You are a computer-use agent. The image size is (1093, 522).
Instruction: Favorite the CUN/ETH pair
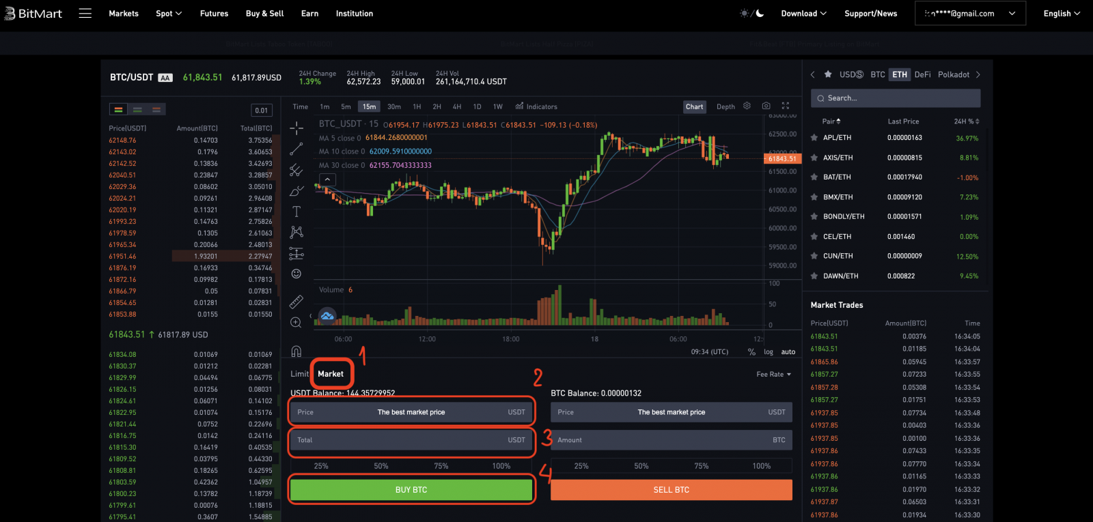(x=814, y=256)
